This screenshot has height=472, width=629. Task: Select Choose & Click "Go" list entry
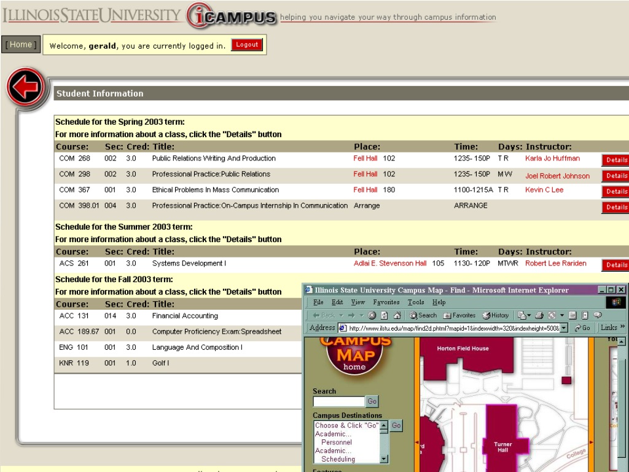(346, 425)
